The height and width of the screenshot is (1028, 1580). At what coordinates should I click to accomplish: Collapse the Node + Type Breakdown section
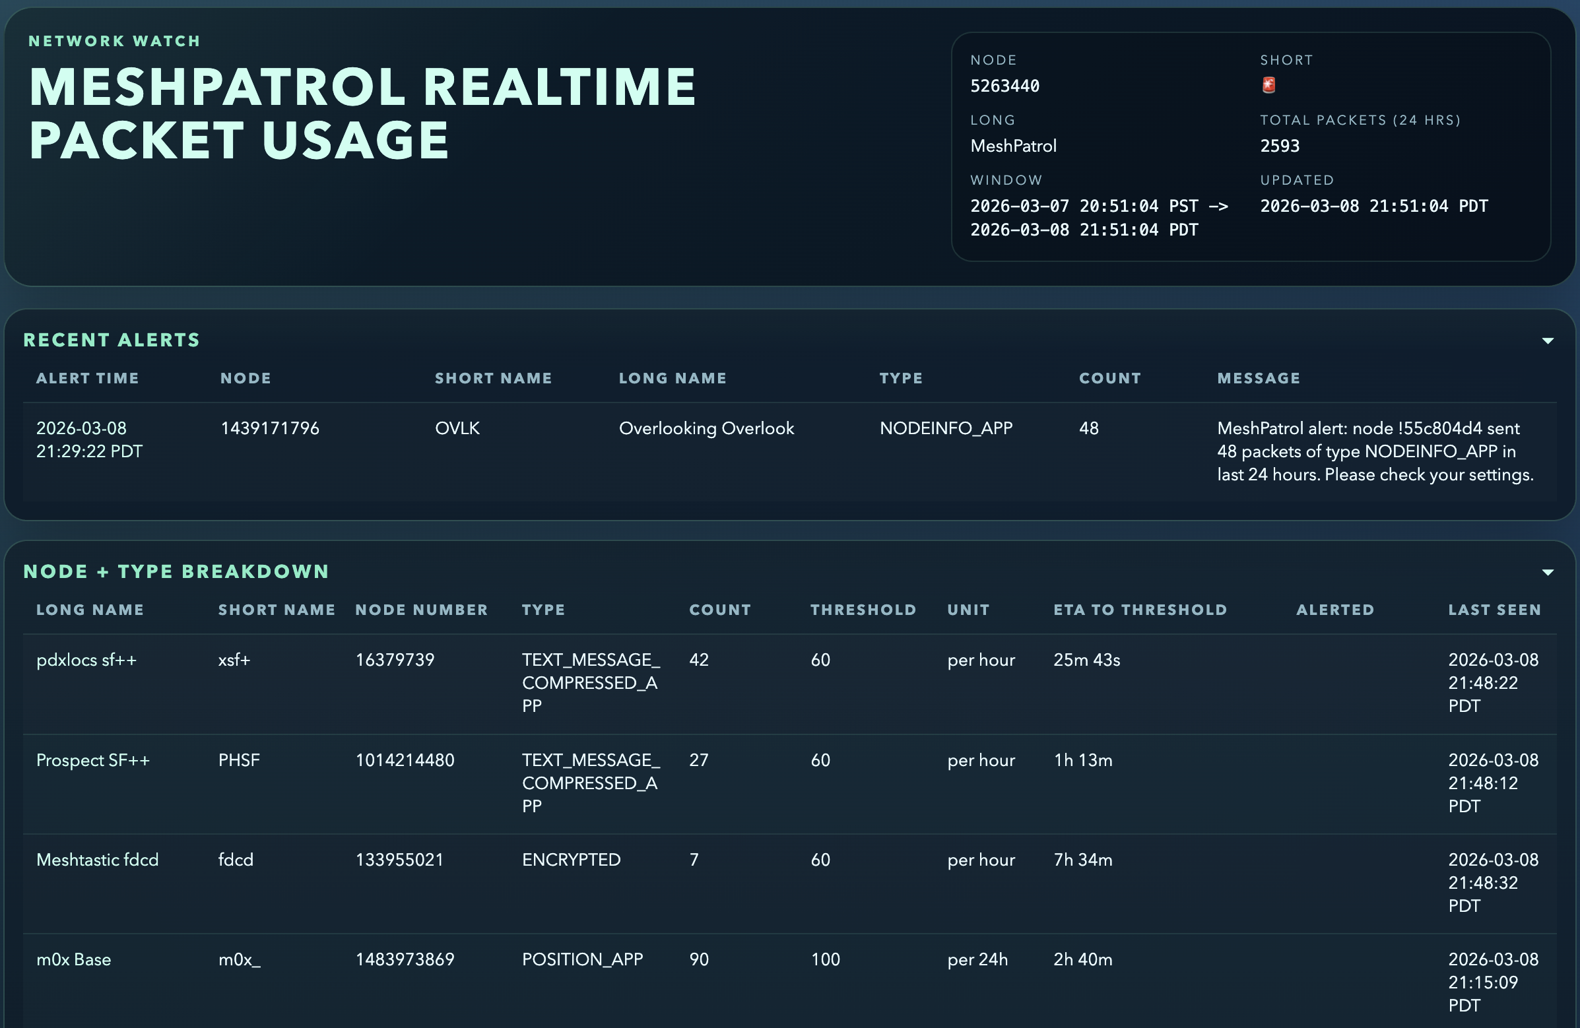coord(1548,572)
